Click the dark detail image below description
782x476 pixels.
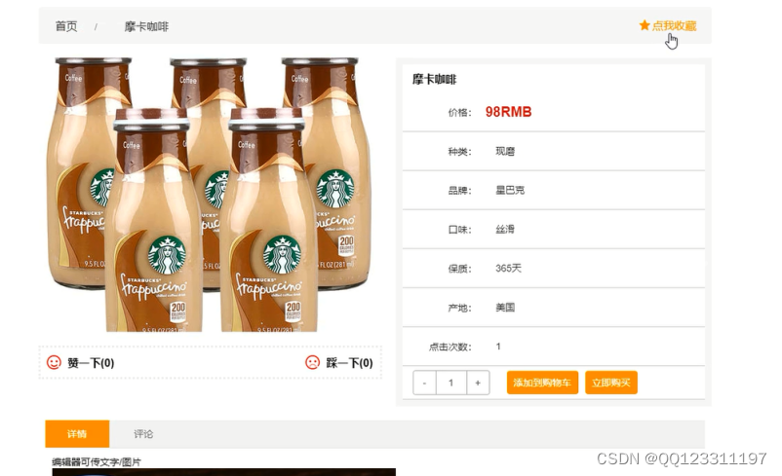tap(224, 472)
